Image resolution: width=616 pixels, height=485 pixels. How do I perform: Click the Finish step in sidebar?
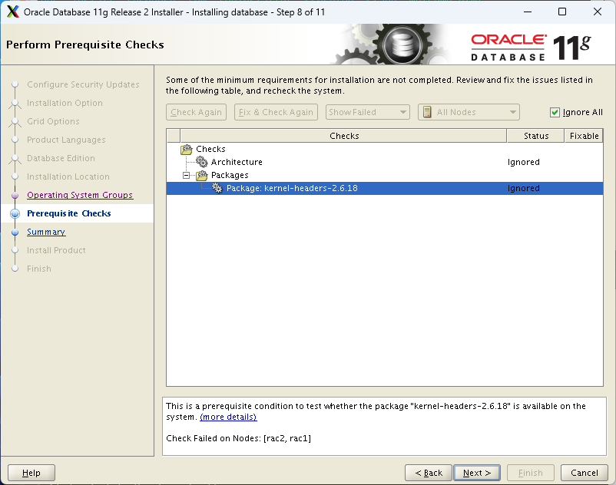coord(39,269)
